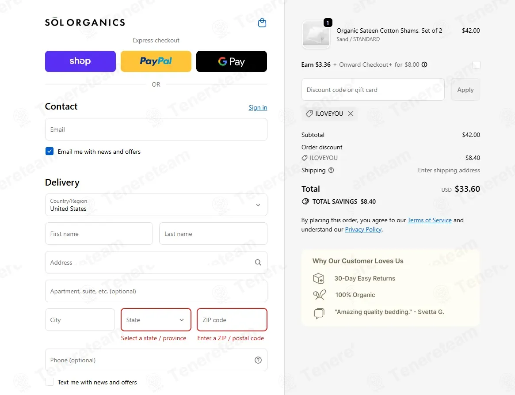Click the phone field help icon
515x395 pixels.
pyautogui.click(x=258, y=360)
